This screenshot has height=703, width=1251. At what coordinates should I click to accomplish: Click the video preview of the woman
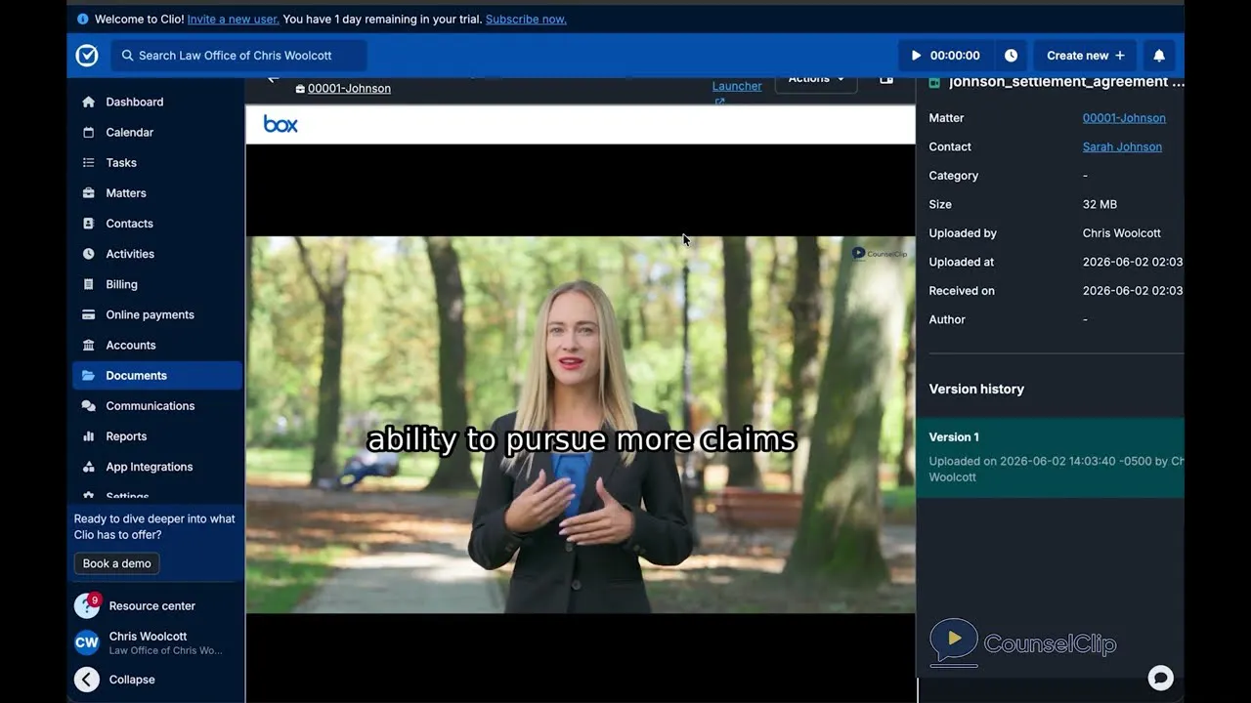pyautogui.click(x=581, y=425)
